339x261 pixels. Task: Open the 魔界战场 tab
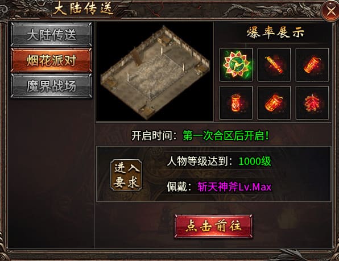tap(51, 86)
